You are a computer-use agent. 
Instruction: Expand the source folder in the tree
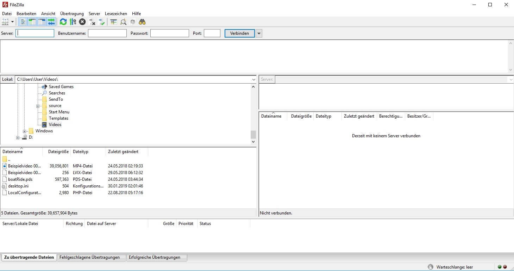point(38,106)
